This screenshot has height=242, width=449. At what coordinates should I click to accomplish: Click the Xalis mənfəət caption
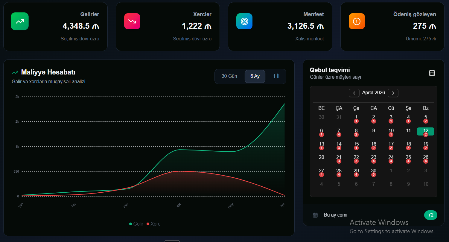click(310, 39)
